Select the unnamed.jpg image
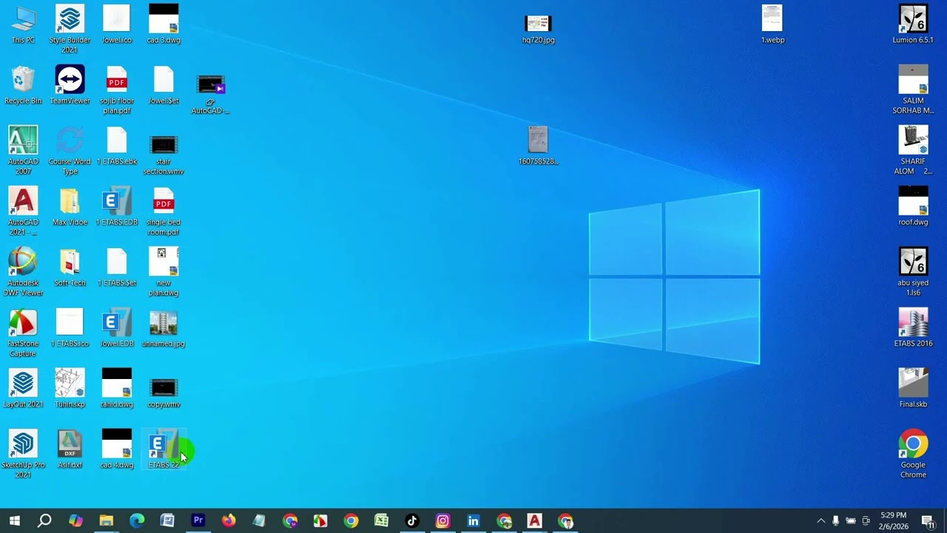This screenshot has height=533, width=947. click(164, 328)
